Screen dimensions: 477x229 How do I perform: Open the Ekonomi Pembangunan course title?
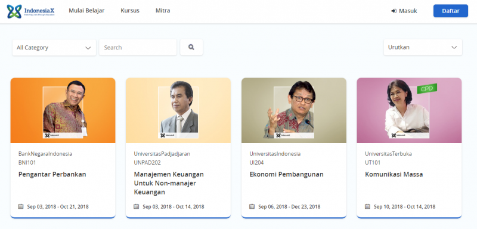(286, 174)
